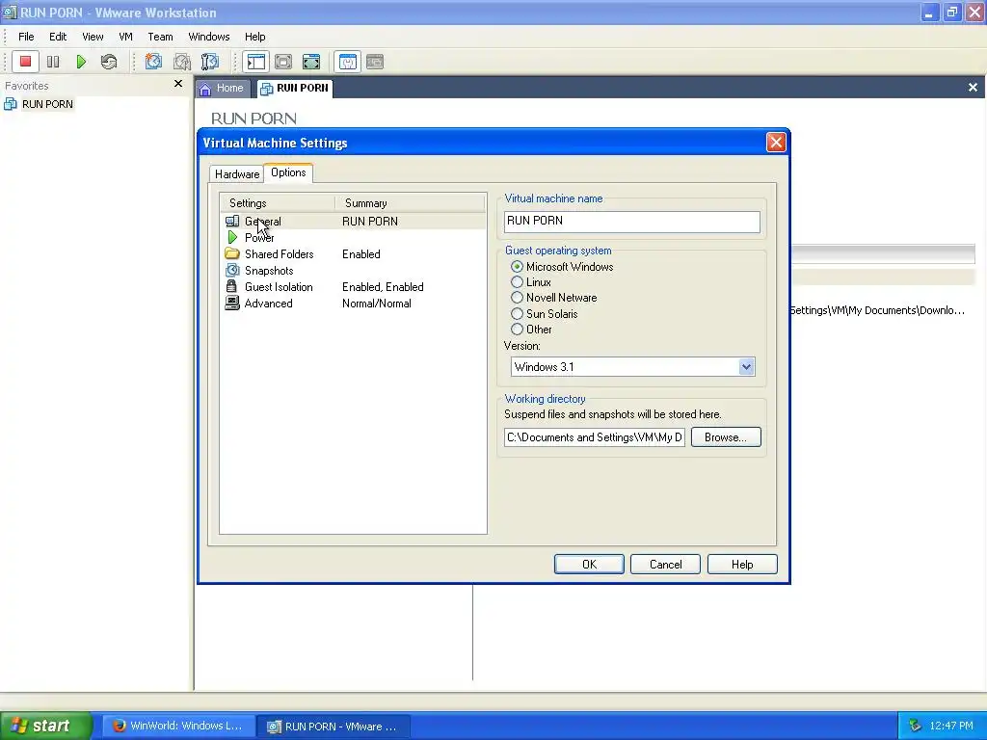Open the Edit menu
This screenshot has height=740, width=987.
click(x=58, y=37)
